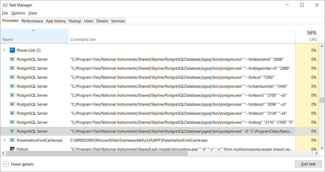Click icon of the highlighted PostgreSQL -D row
This screenshot has height=172, width=325.
[x=12, y=131]
